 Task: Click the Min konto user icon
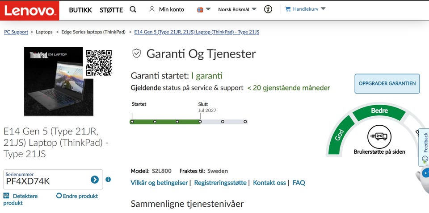[152, 9]
